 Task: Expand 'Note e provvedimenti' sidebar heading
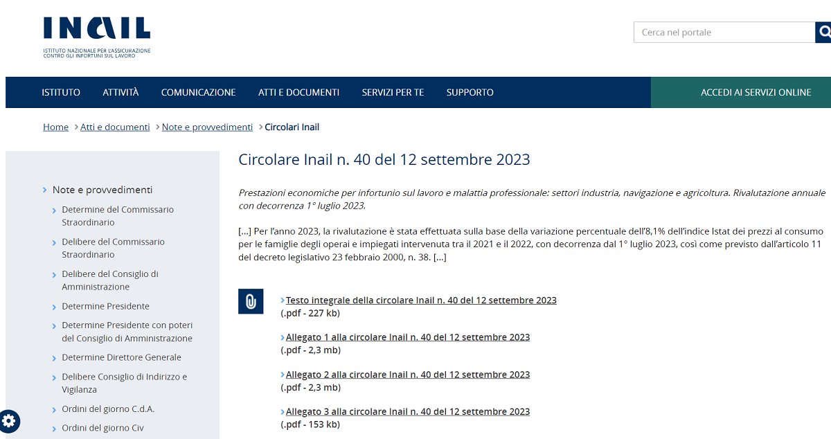pyautogui.click(x=102, y=190)
